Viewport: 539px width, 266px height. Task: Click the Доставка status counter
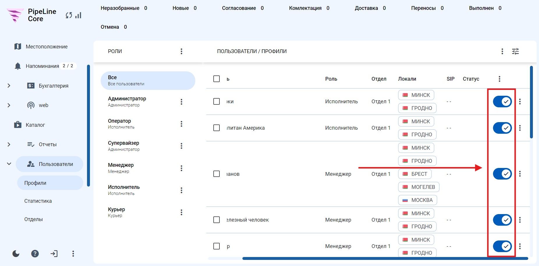(370, 8)
